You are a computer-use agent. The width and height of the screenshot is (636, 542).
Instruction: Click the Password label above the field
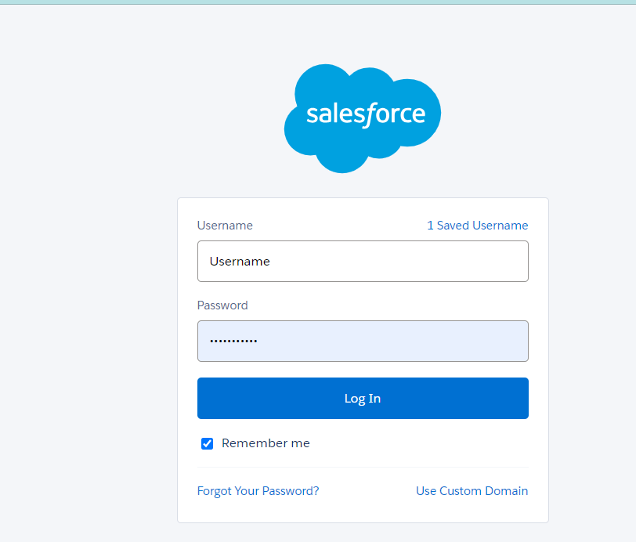[222, 305]
